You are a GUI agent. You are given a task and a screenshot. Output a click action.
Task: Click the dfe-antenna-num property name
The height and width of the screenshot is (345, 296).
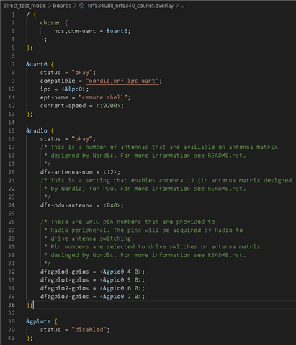coord(66,172)
